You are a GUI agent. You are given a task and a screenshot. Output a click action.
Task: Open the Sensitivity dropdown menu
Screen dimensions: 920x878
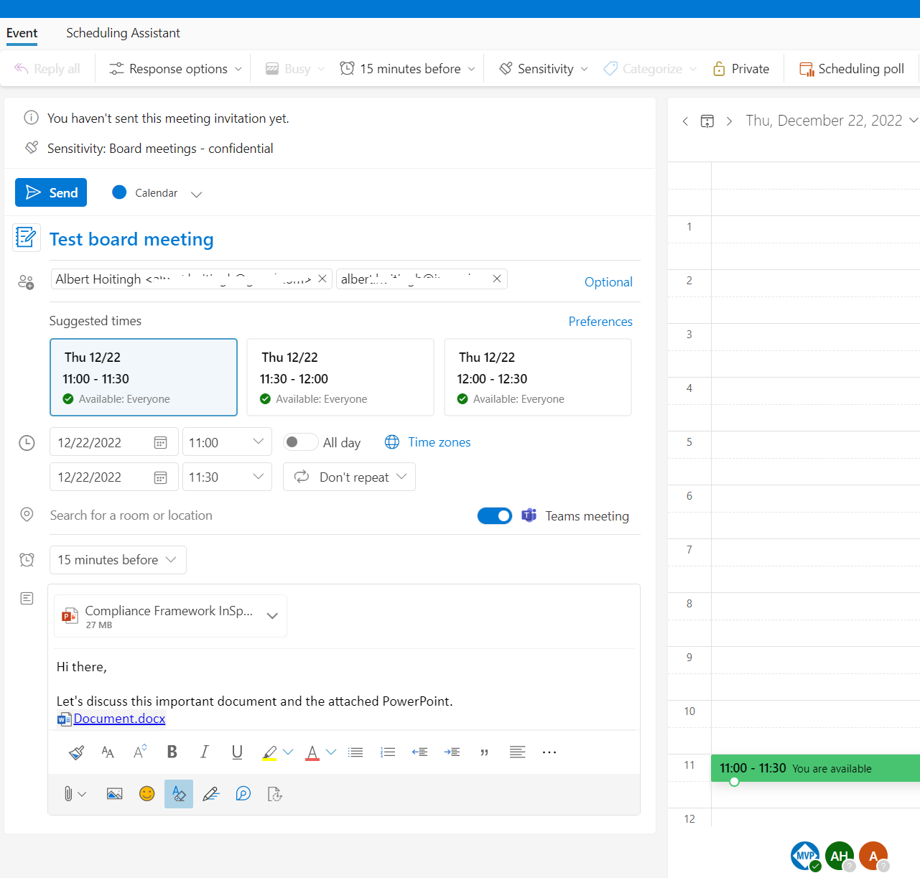(544, 69)
